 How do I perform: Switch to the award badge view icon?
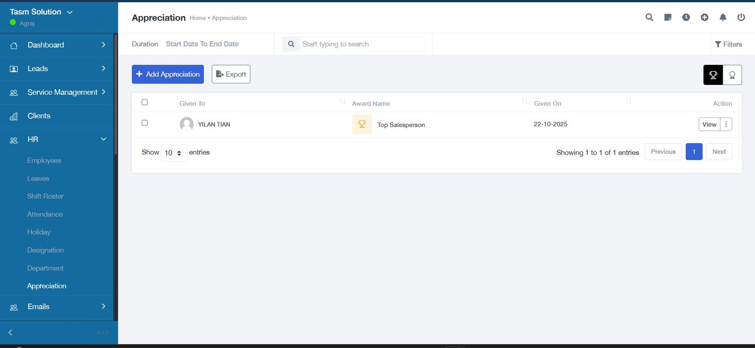(732, 75)
